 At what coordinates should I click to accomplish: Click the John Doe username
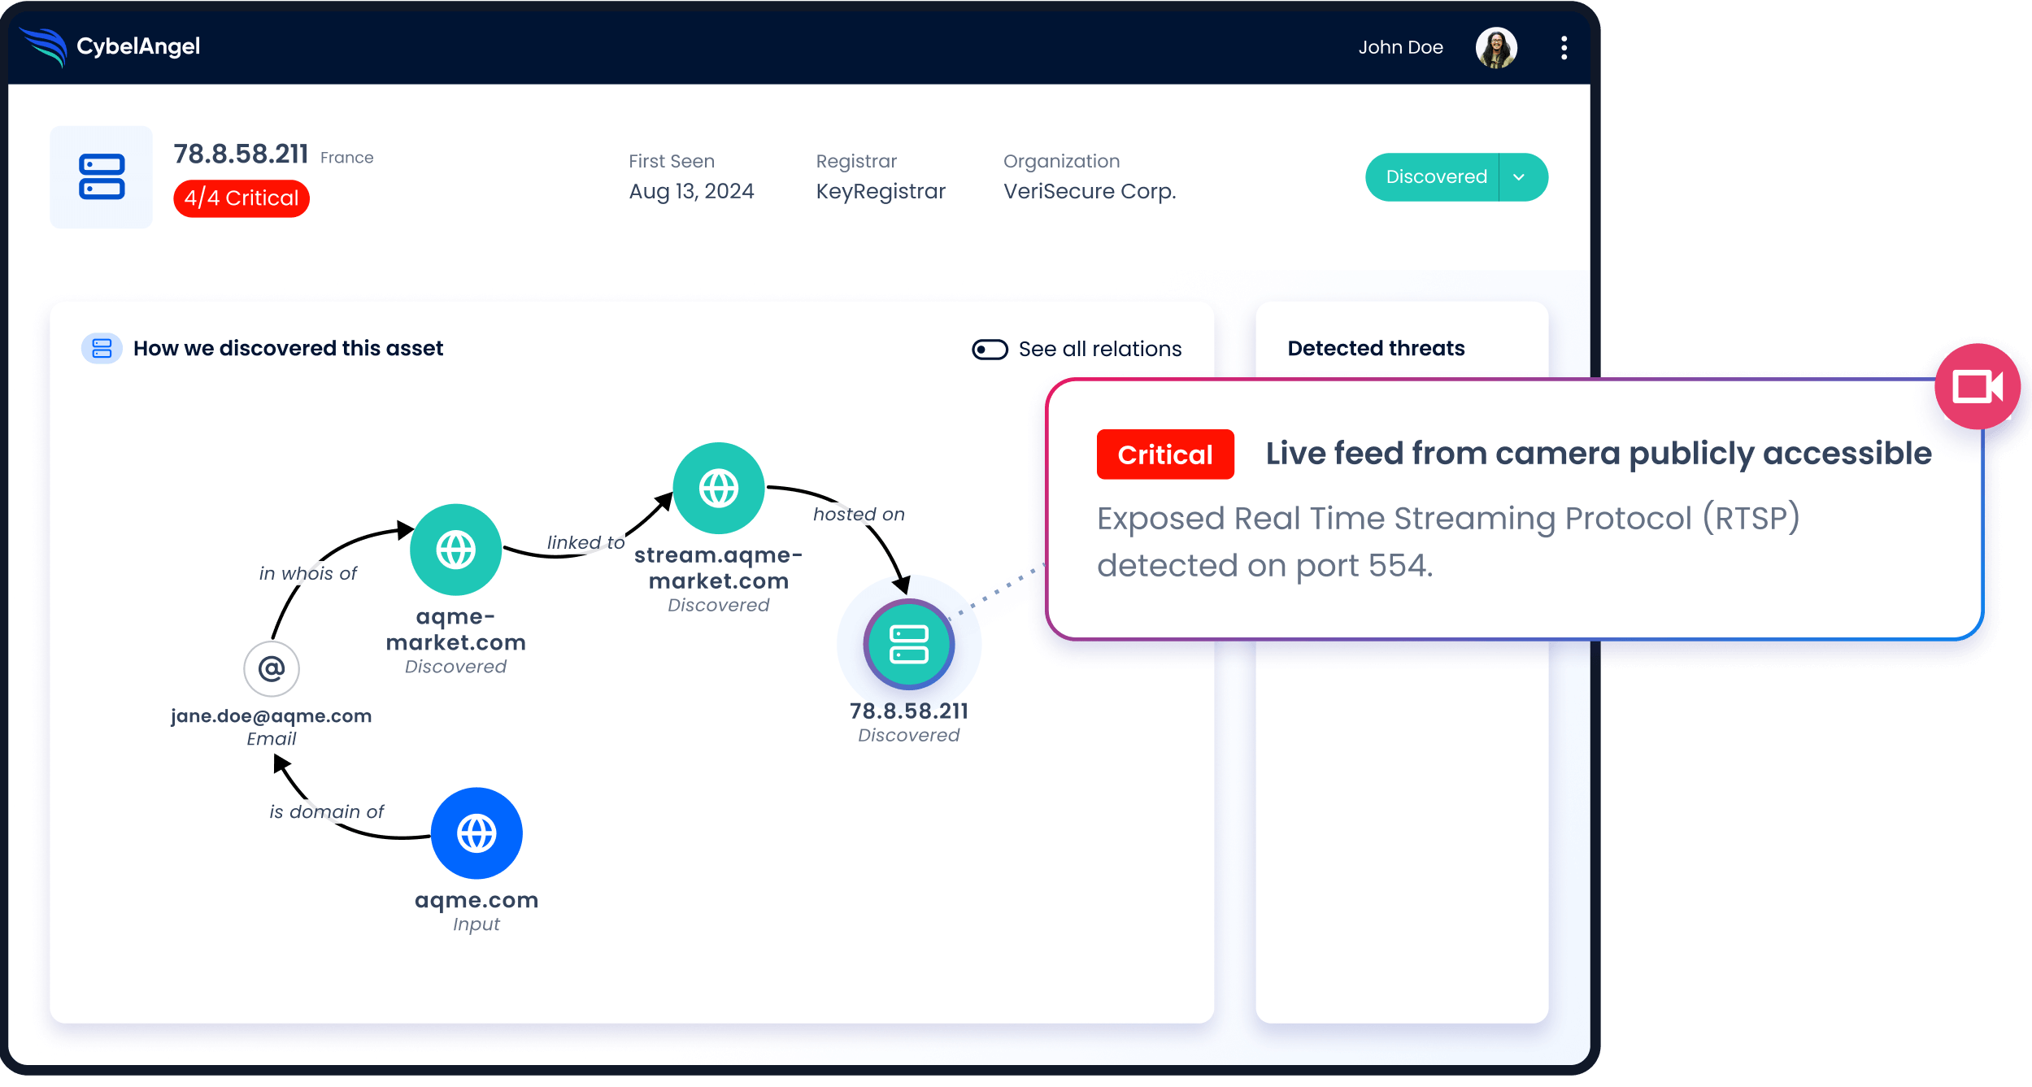pyautogui.click(x=1400, y=47)
